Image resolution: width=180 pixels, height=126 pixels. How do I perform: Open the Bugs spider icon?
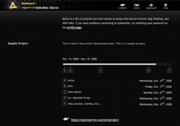point(137,5)
